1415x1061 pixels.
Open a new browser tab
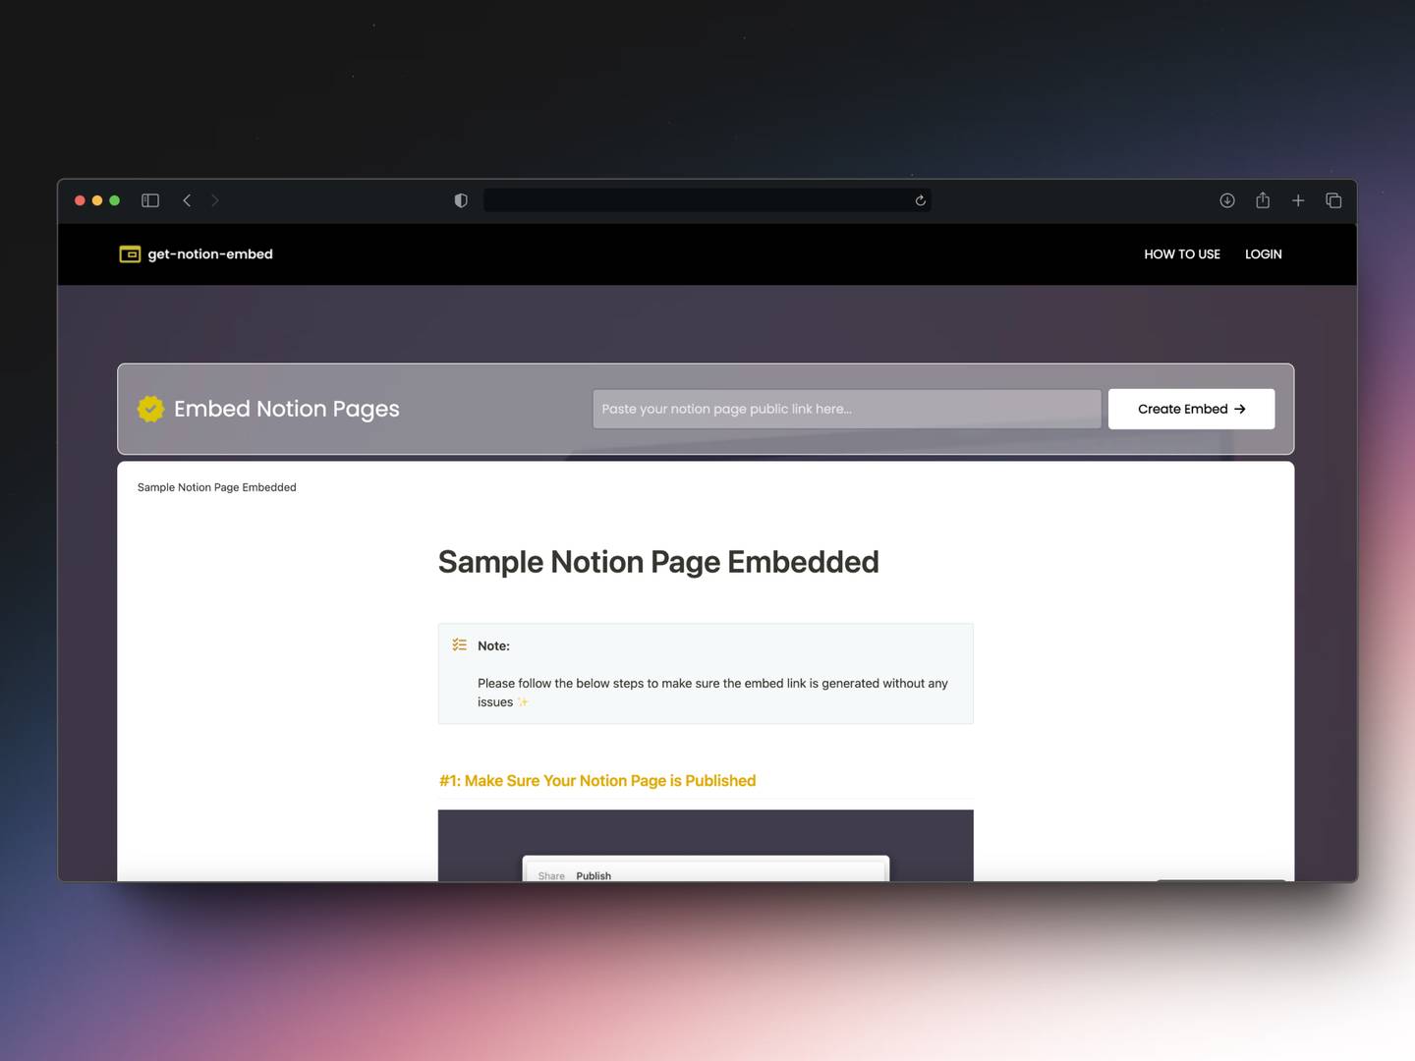tap(1298, 200)
